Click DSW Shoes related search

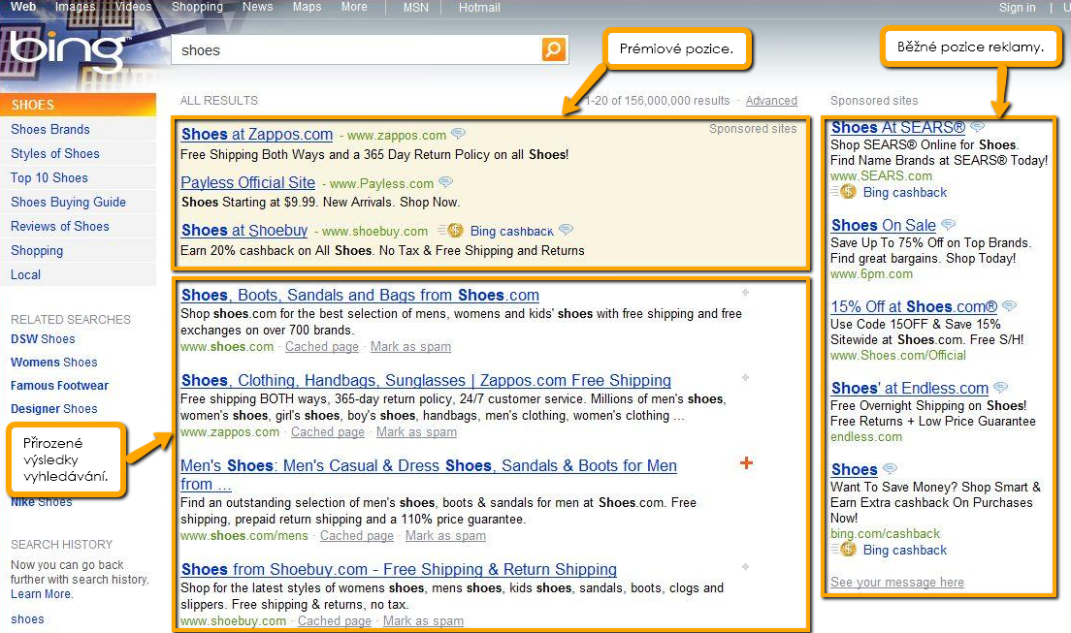click(43, 338)
